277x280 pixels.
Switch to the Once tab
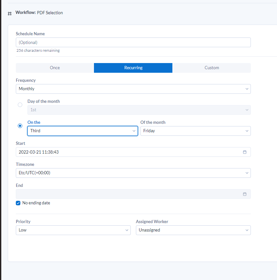pyautogui.click(x=55, y=68)
